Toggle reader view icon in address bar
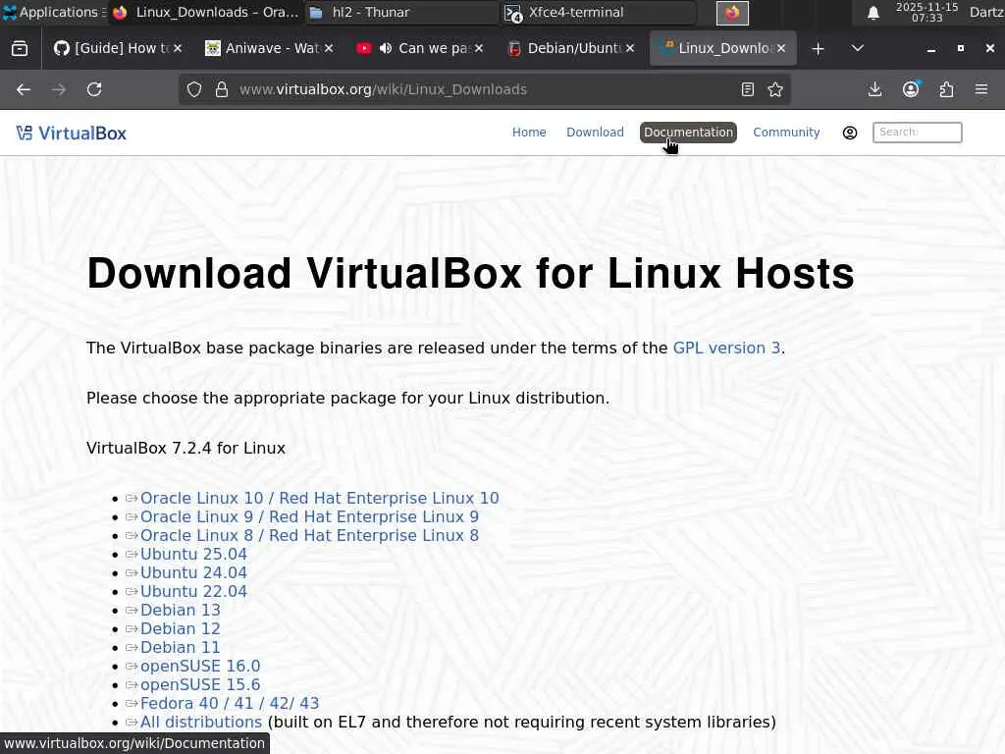 click(747, 89)
